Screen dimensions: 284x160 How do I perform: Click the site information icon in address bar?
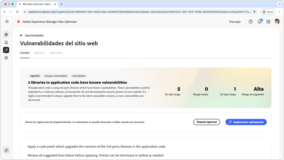click(x=25, y=12)
